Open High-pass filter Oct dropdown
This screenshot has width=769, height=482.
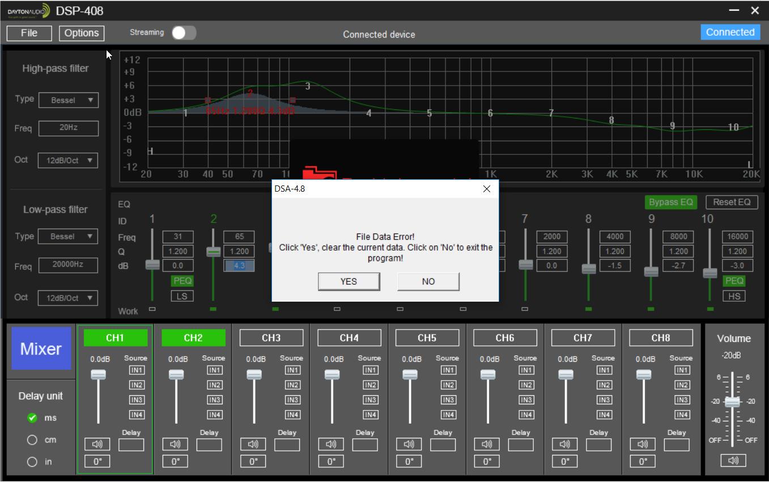(68, 160)
